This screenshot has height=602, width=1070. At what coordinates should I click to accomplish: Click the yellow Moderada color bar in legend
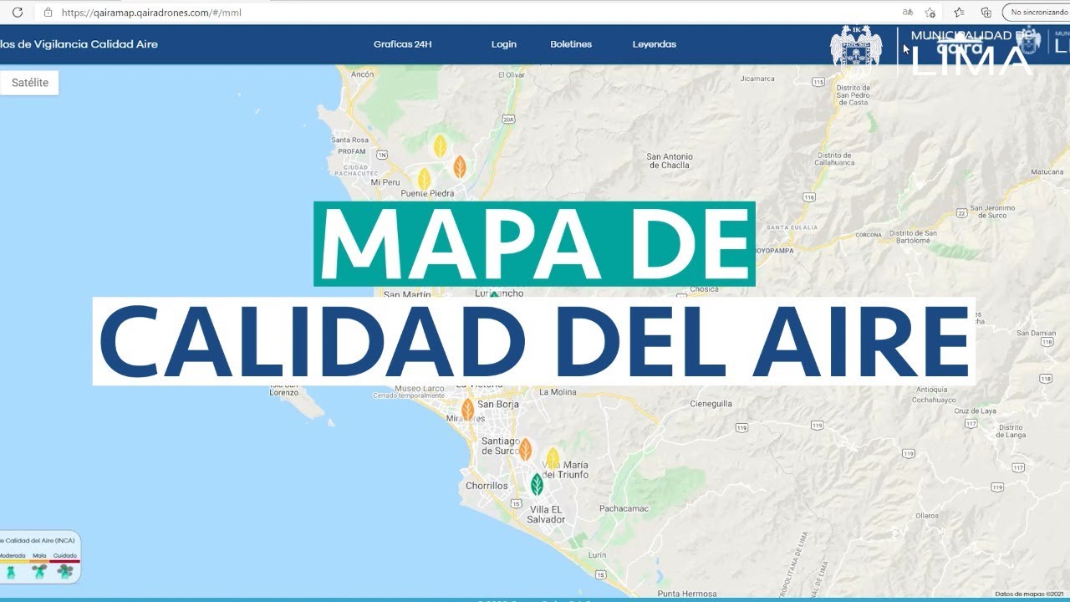pos(13,561)
